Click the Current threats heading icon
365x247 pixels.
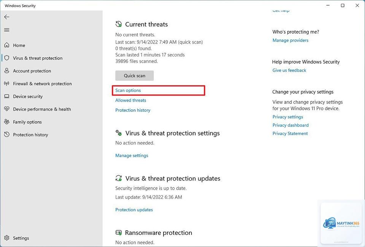(x=119, y=24)
